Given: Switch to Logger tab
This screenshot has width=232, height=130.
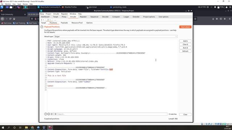Looking at the screenshot, I should point(126,17).
